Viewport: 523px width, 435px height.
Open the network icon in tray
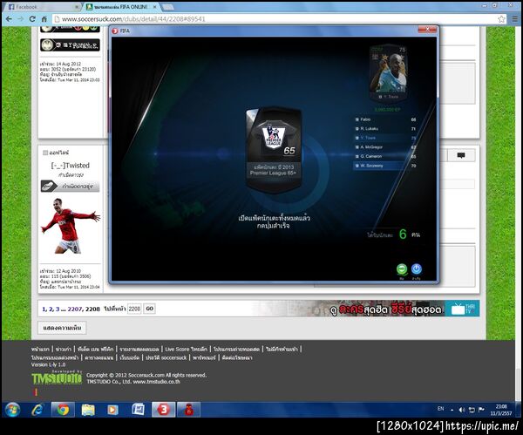[x=472, y=410]
